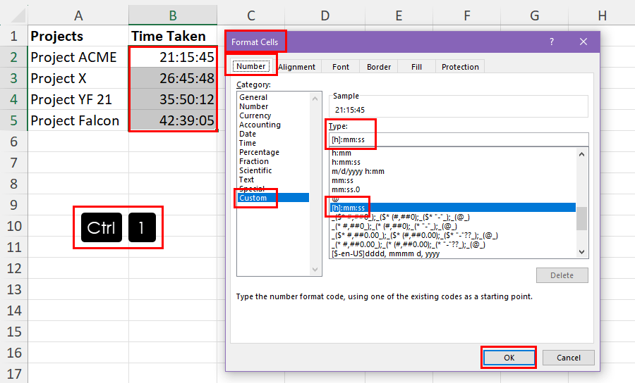The height and width of the screenshot is (383, 635).
Task: Select the [h]:mm:ss format in list
Action: pos(453,208)
